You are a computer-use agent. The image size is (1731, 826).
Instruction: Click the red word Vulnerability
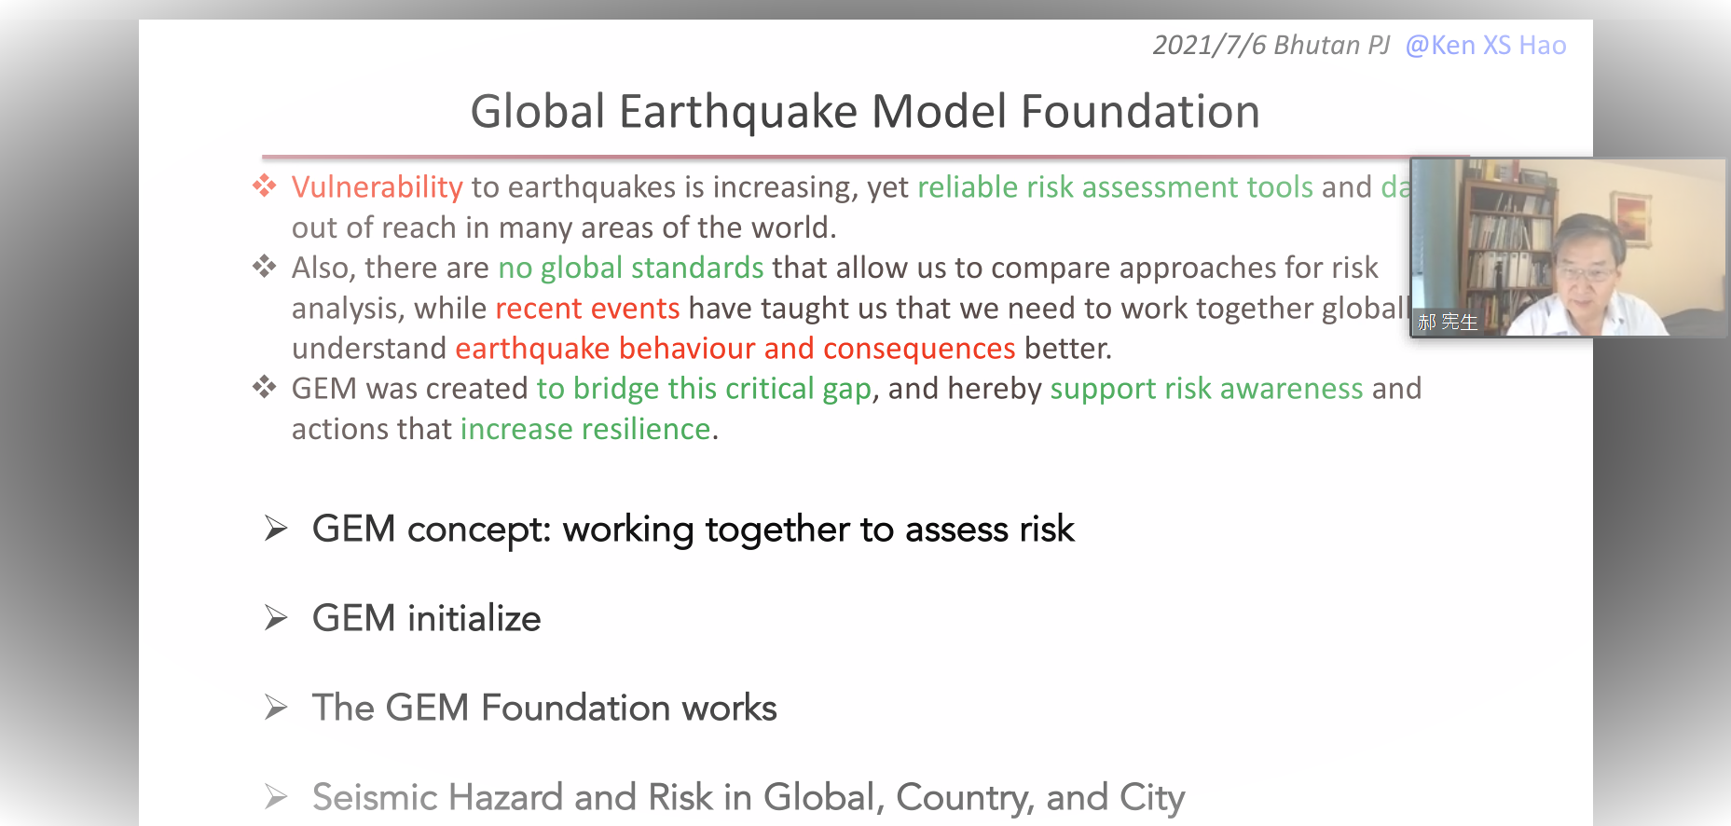(377, 187)
